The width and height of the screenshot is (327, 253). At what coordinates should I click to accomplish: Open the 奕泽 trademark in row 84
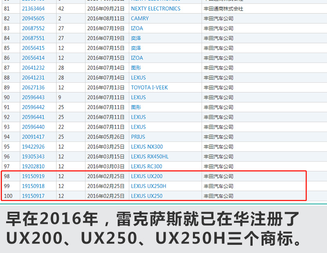[x=136, y=38]
